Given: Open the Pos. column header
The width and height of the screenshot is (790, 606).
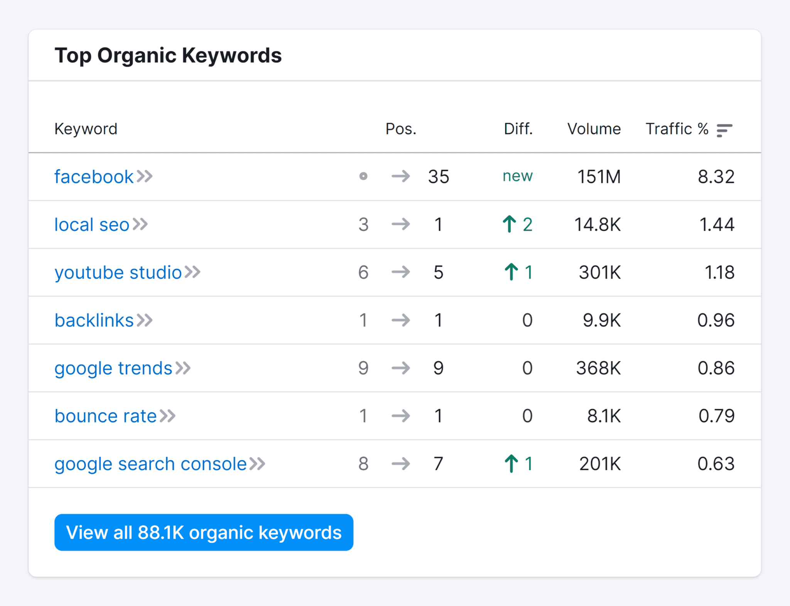Looking at the screenshot, I should tap(401, 129).
